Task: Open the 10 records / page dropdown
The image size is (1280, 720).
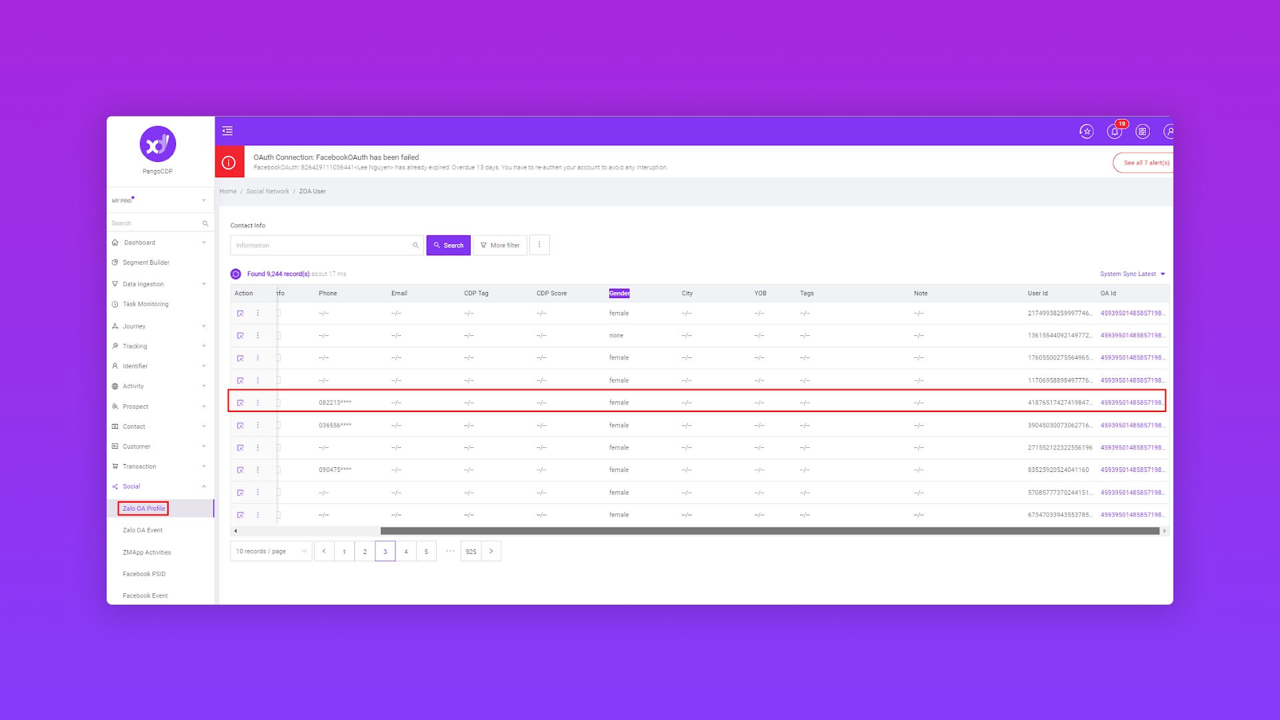Action: [271, 551]
